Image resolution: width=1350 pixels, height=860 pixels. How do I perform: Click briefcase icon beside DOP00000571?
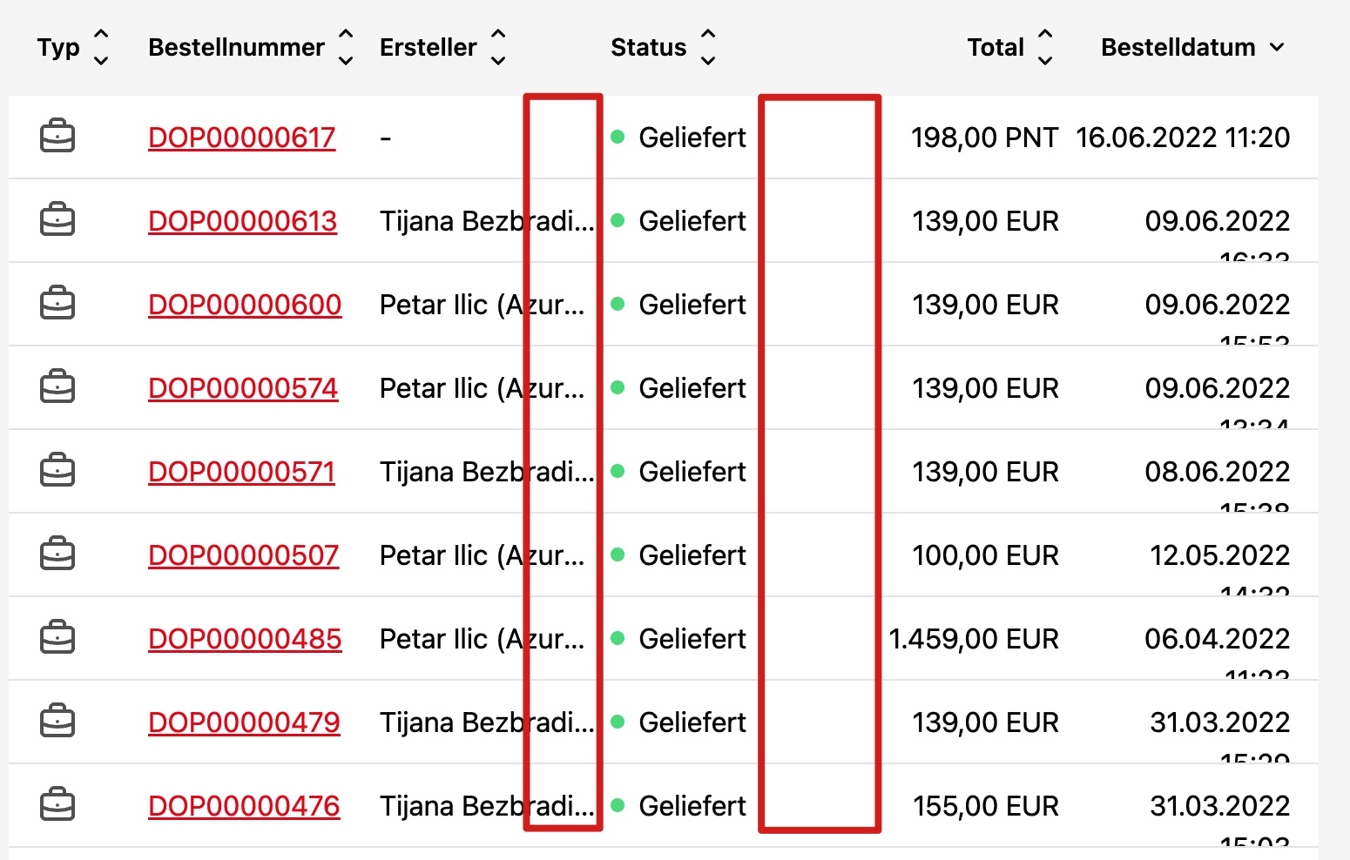point(57,471)
